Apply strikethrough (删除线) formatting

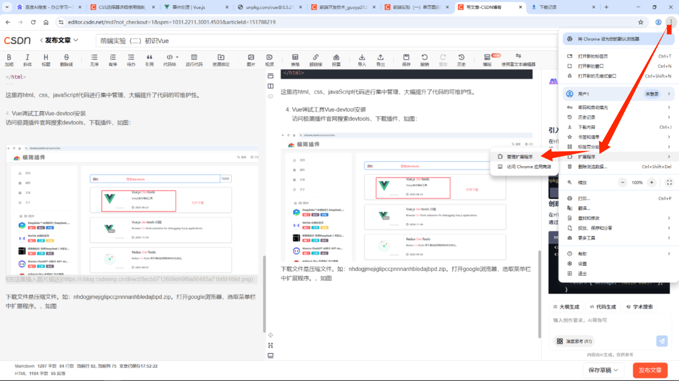66,60
